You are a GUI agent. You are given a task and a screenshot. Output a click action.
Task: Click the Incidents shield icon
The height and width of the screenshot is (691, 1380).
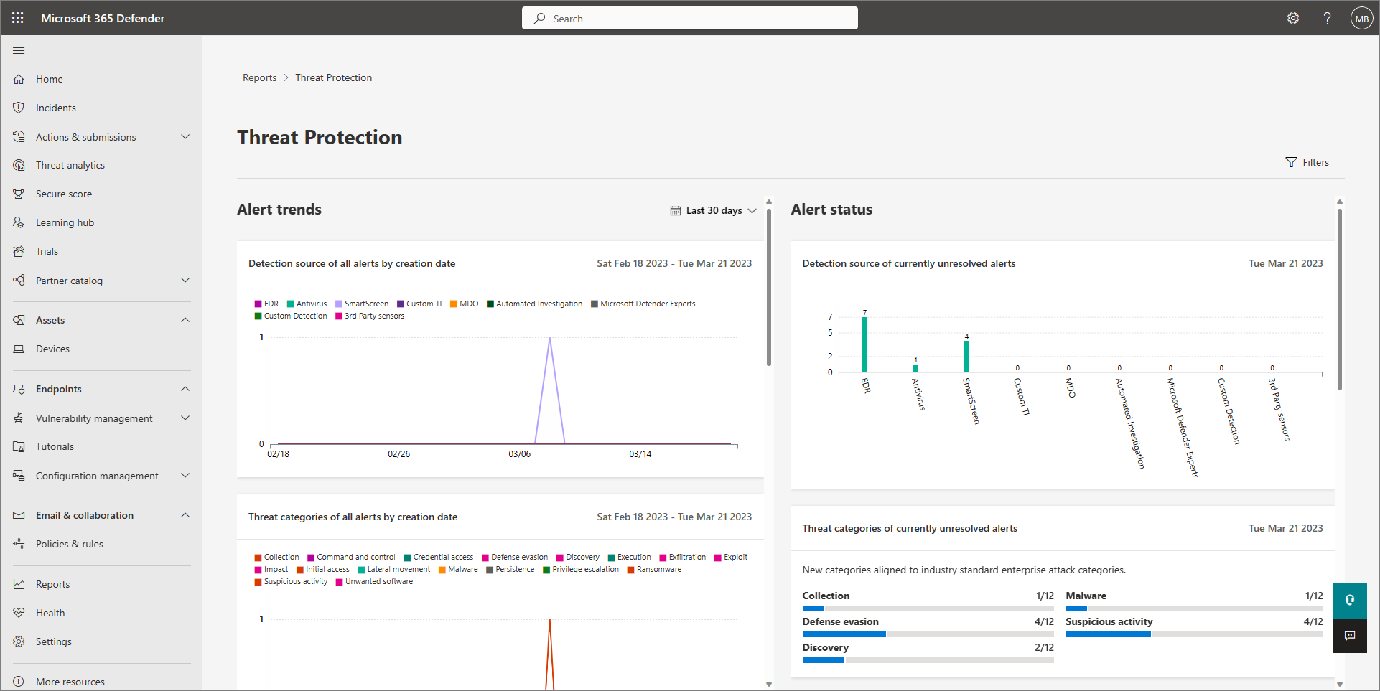[x=19, y=108]
